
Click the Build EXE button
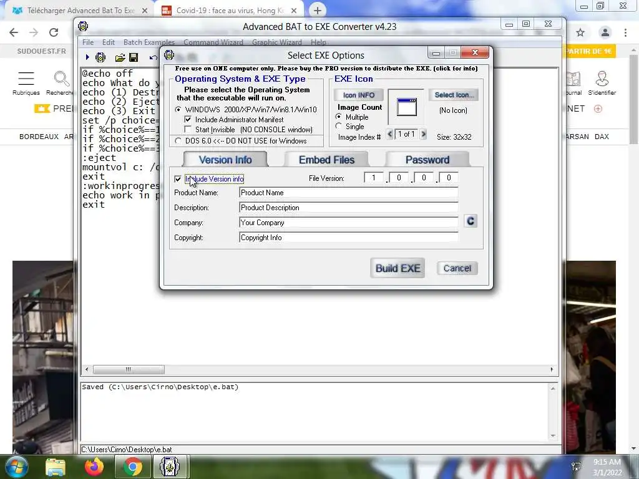pos(398,268)
